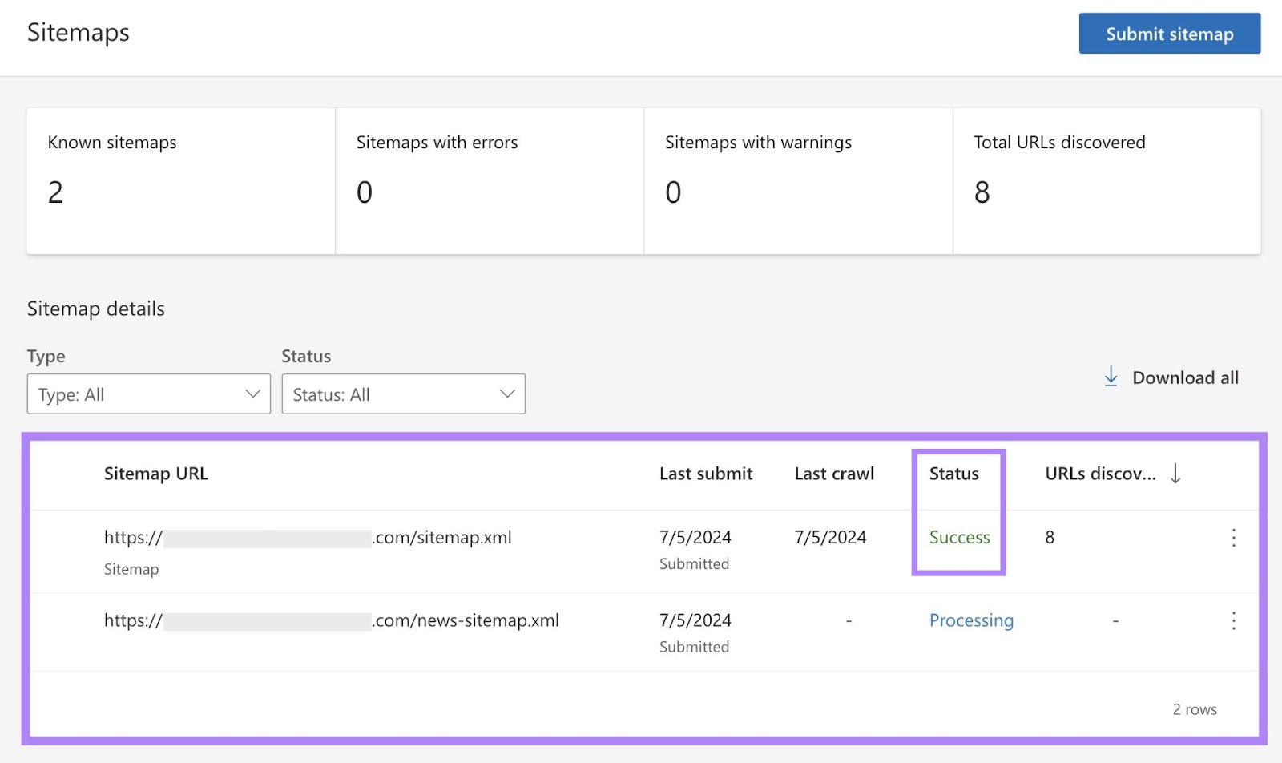Click the Success status link
This screenshot has height=763, width=1282.
tap(959, 538)
